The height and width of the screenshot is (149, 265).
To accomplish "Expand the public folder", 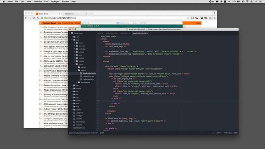I will [72, 101].
